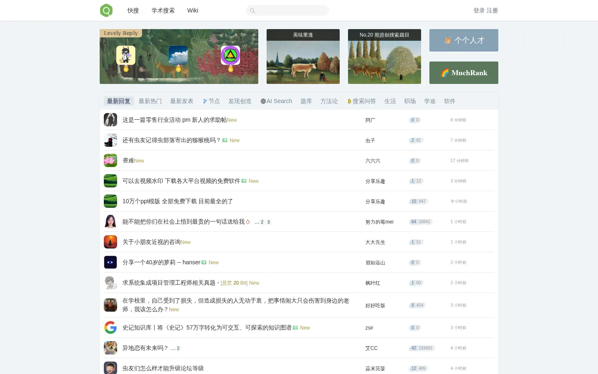Click the sketch avatar beside 求系统集成项目管理工程师
Screen dimensions: 598x374
[110, 283]
